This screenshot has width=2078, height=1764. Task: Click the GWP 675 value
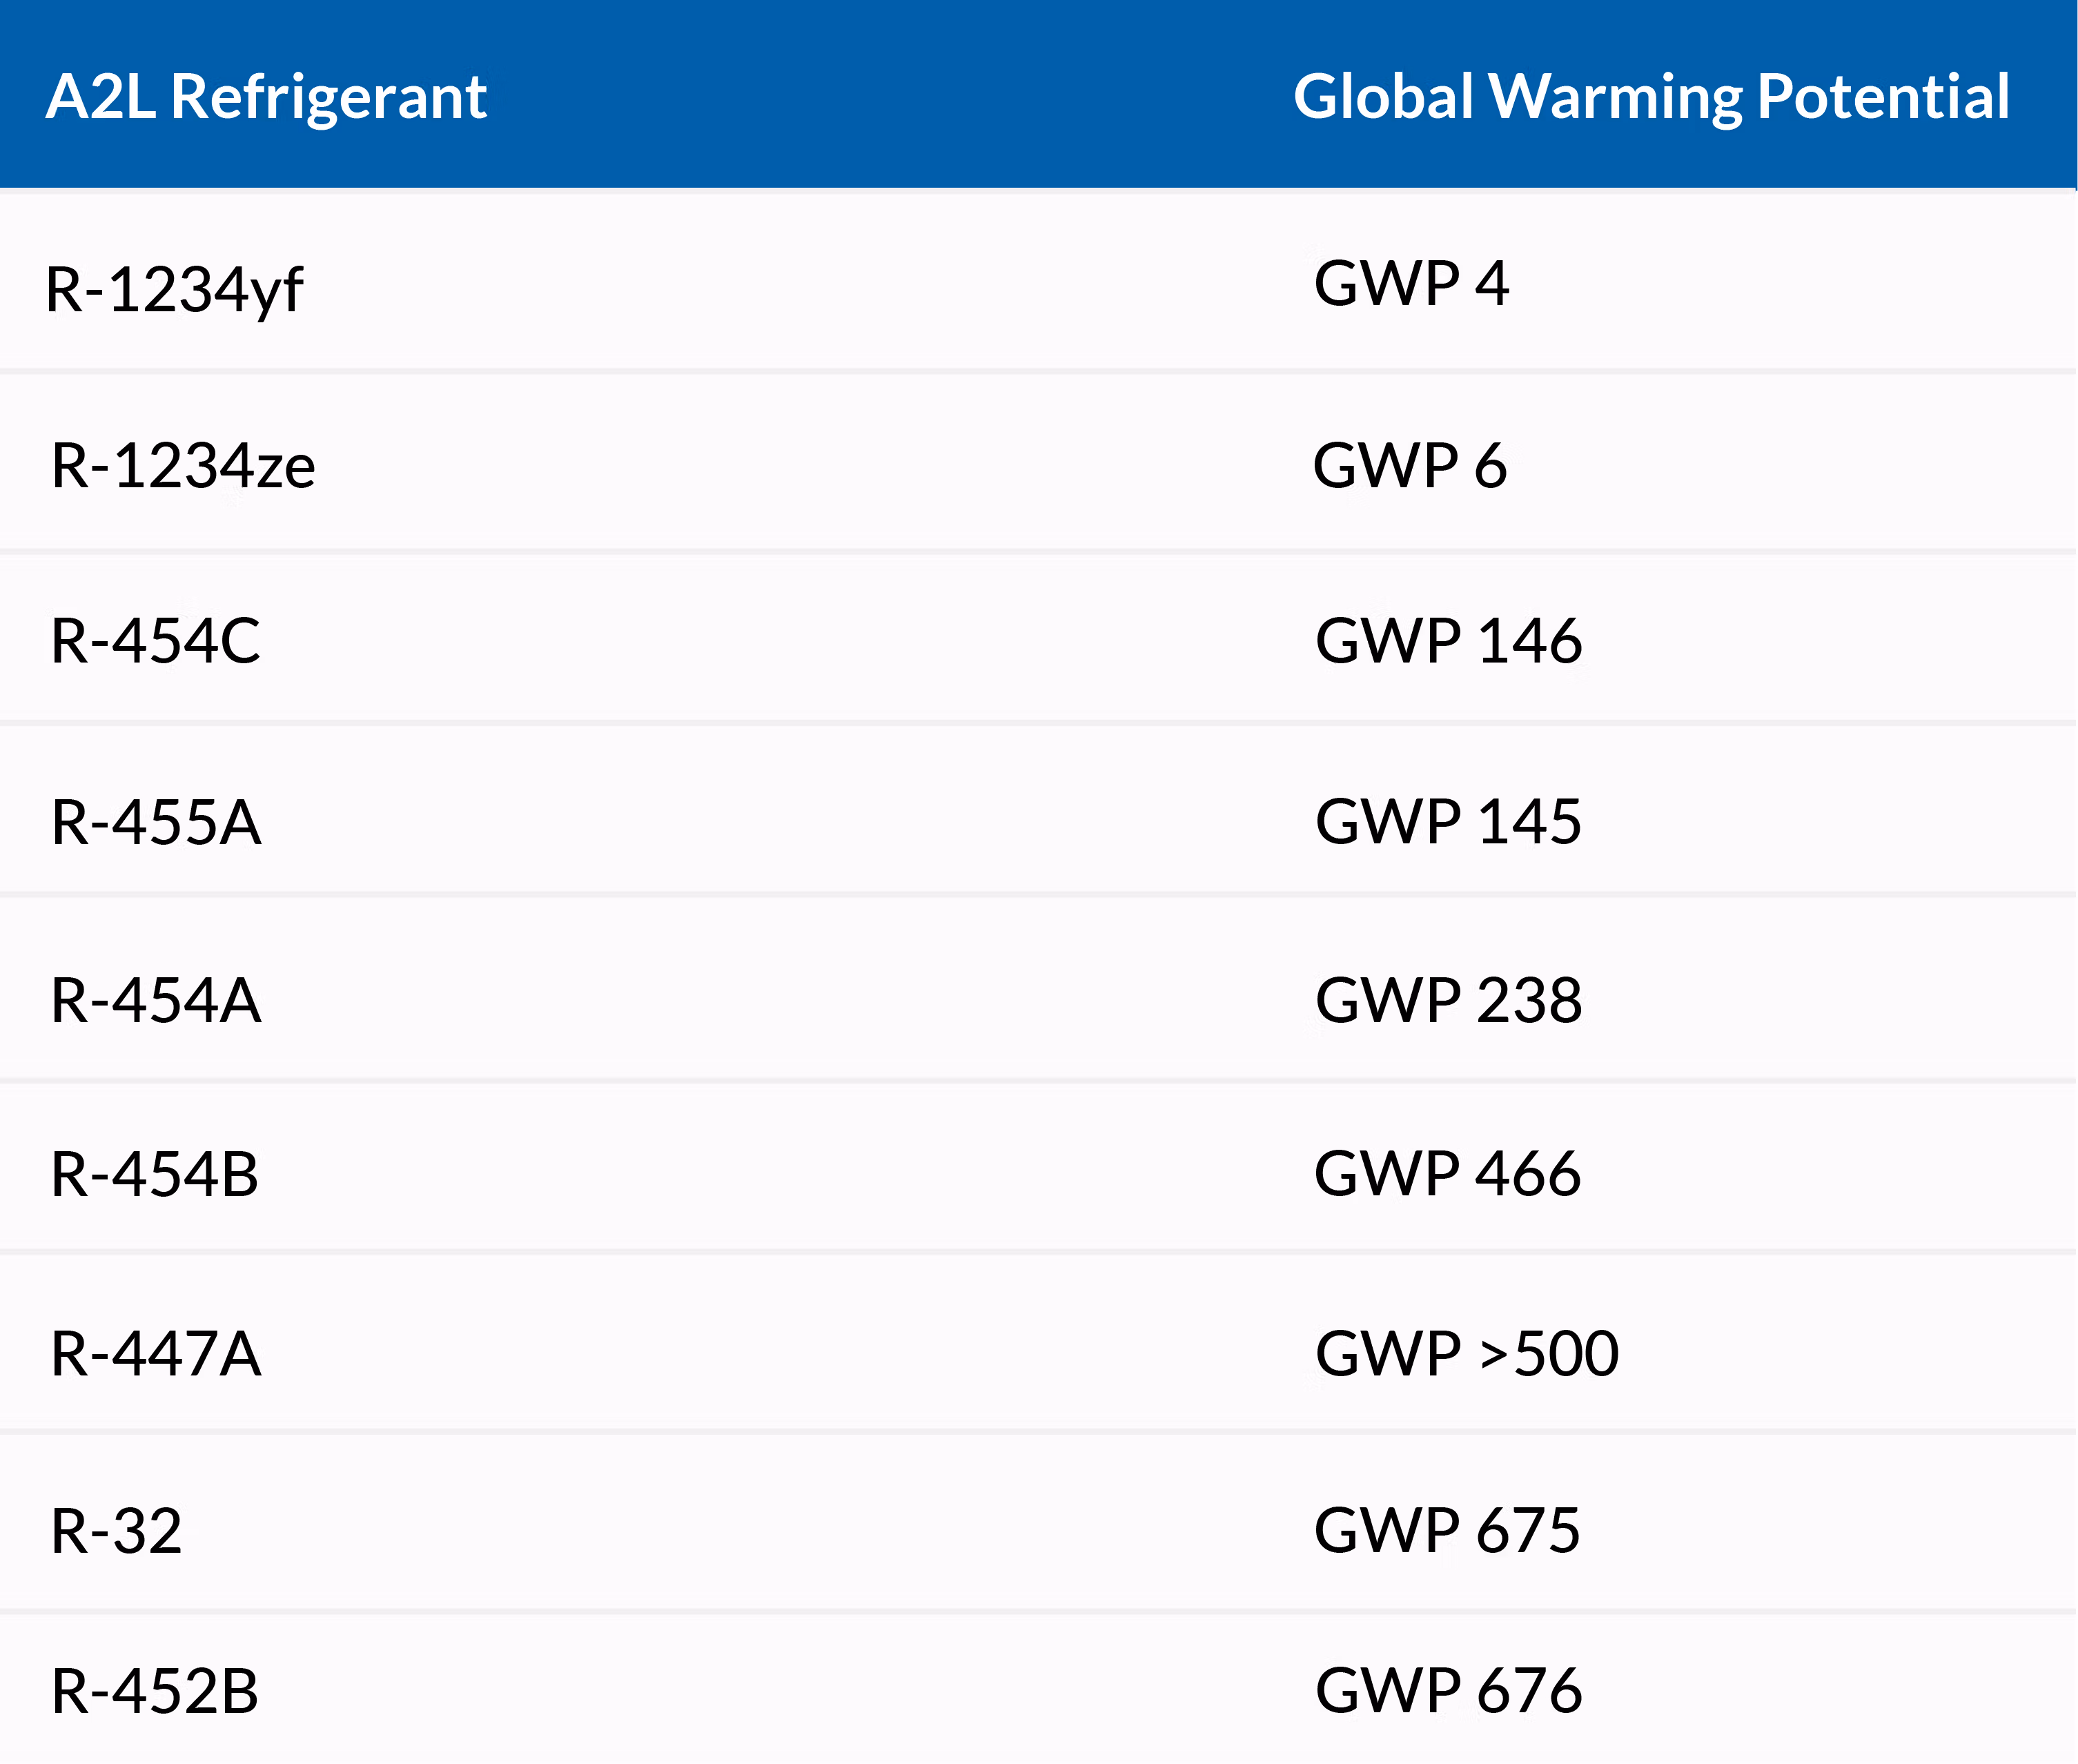coord(1446,1530)
